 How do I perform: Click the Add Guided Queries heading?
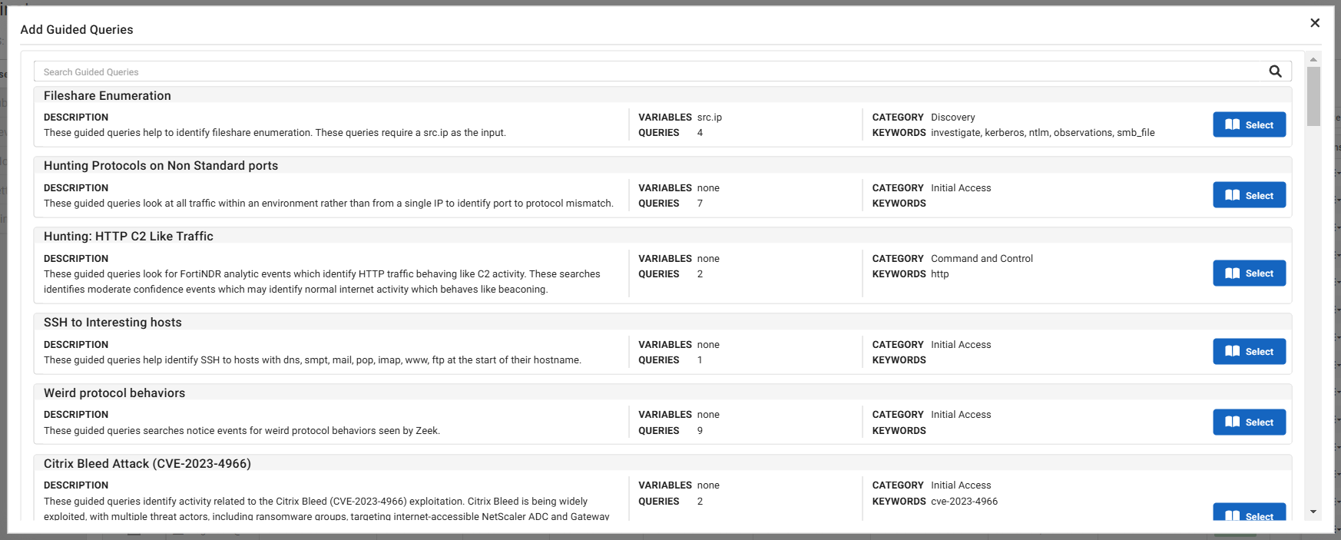[77, 30]
